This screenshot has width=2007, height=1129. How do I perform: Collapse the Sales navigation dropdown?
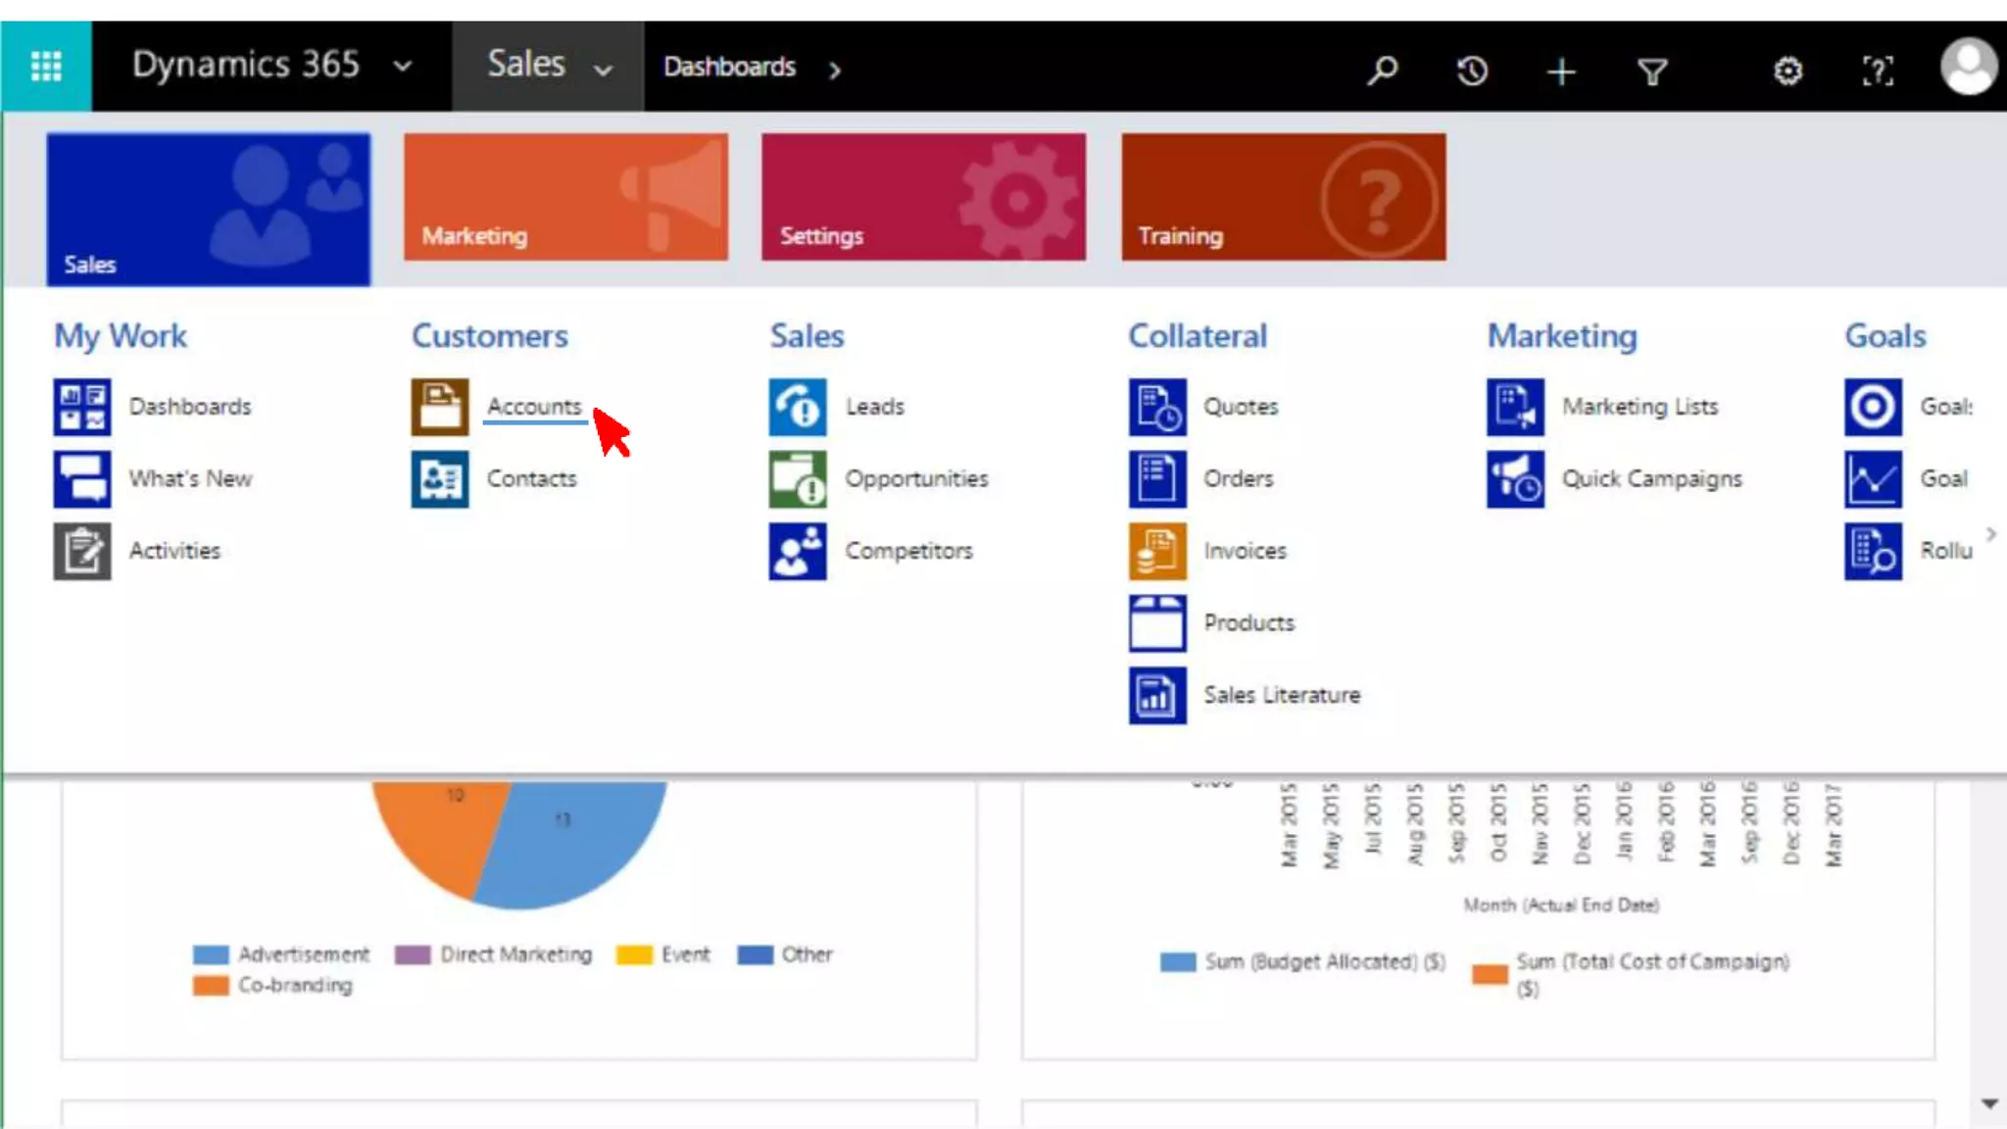[x=604, y=69]
